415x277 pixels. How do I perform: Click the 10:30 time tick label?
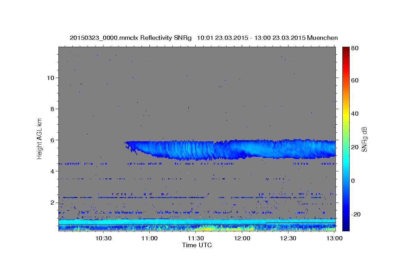(x=103, y=238)
